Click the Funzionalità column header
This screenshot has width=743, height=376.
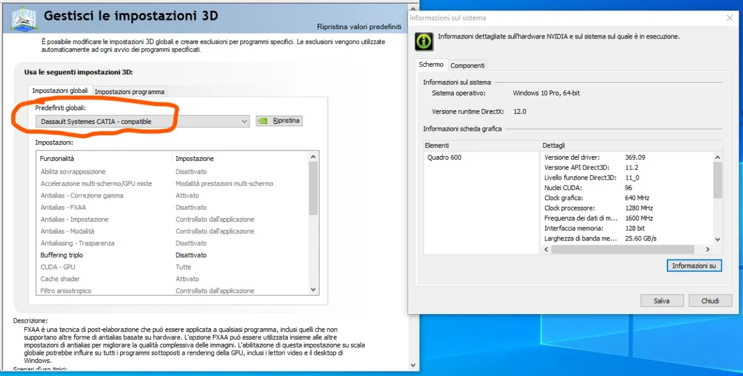point(104,159)
